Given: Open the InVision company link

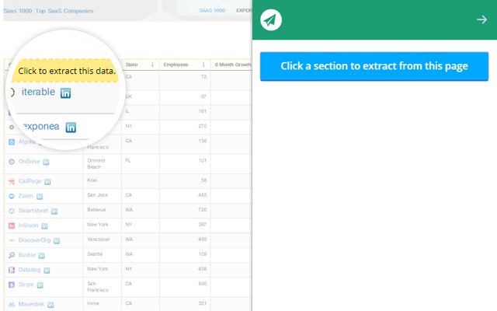Looking at the screenshot, I should pyautogui.click(x=28, y=225).
